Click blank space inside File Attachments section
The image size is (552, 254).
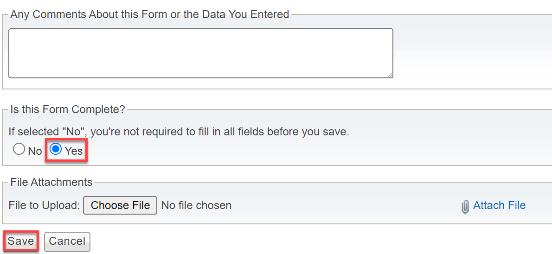(345, 205)
